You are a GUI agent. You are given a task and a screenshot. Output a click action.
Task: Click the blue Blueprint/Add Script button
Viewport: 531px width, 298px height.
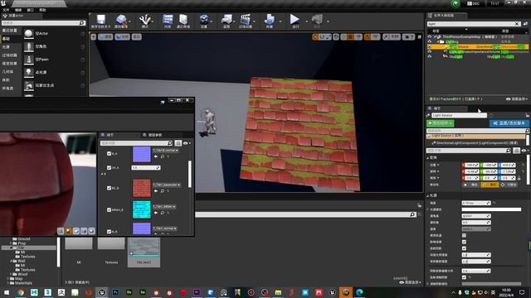(x=509, y=123)
